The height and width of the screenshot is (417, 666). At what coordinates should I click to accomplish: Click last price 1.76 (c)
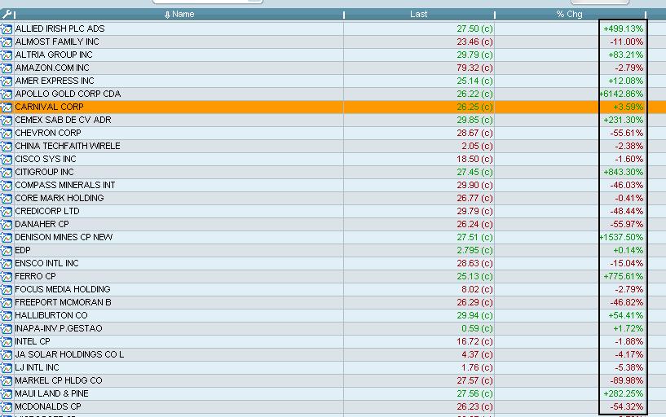point(477,368)
